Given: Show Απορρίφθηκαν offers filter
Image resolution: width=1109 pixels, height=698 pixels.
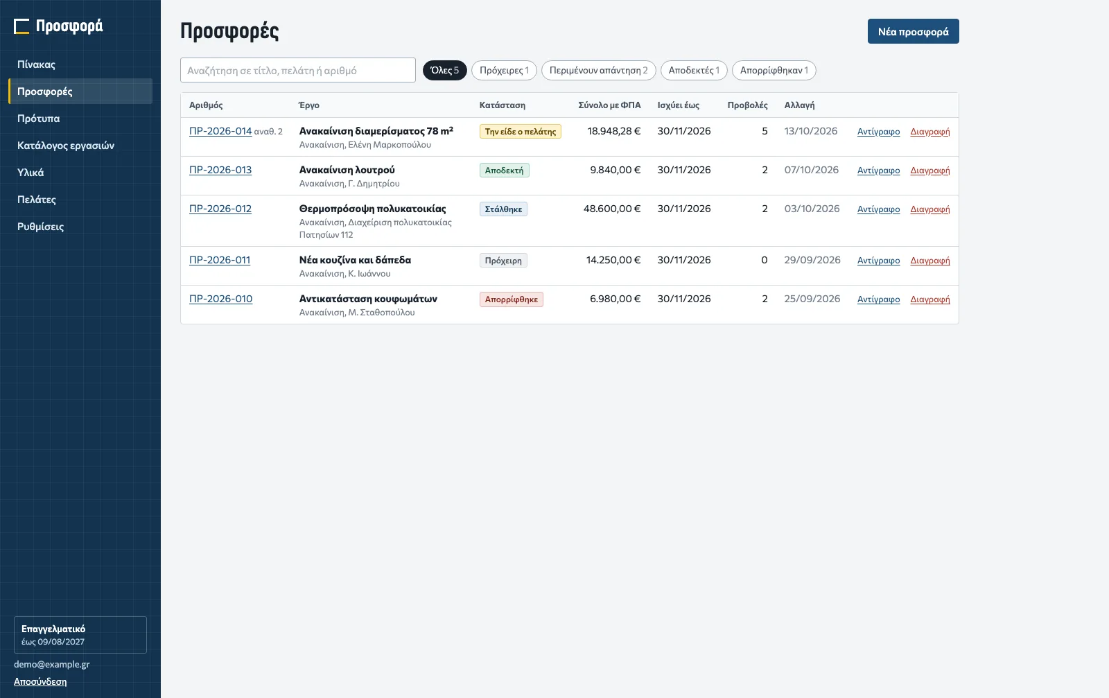Looking at the screenshot, I should click(x=774, y=70).
